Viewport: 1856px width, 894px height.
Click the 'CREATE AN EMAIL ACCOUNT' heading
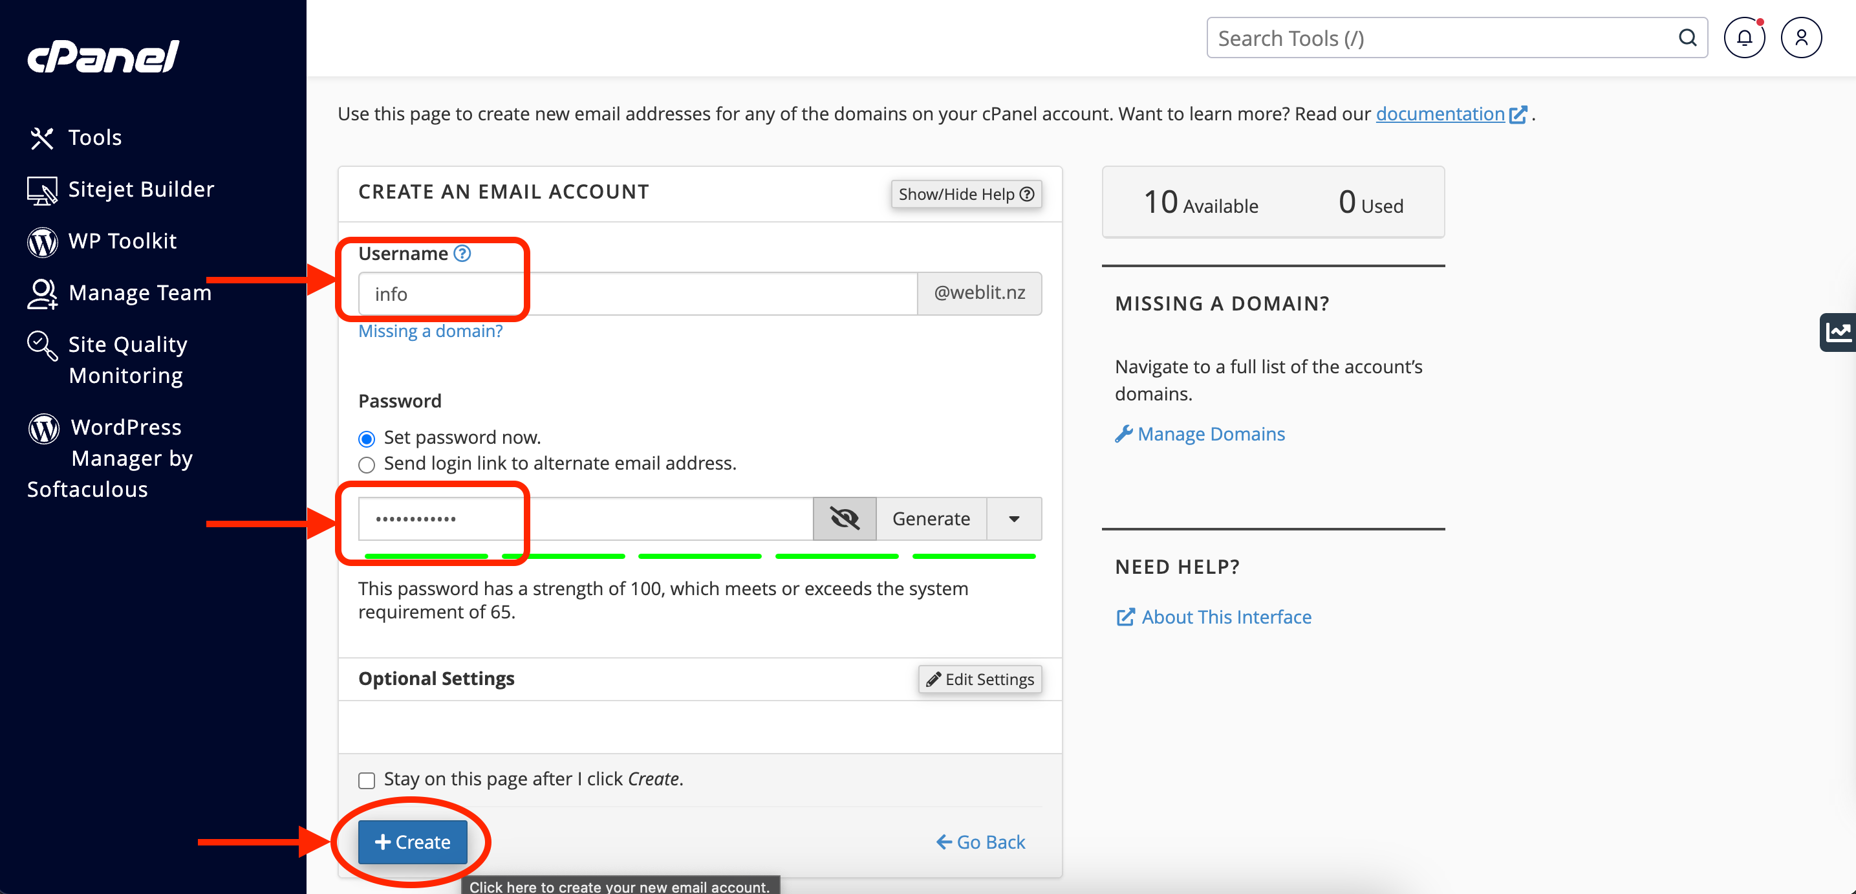[504, 191]
